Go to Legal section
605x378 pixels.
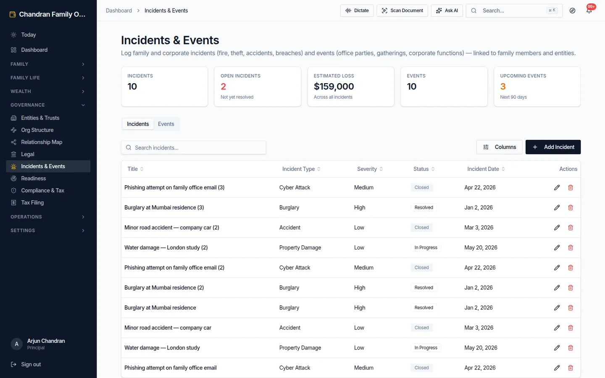point(48,154)
